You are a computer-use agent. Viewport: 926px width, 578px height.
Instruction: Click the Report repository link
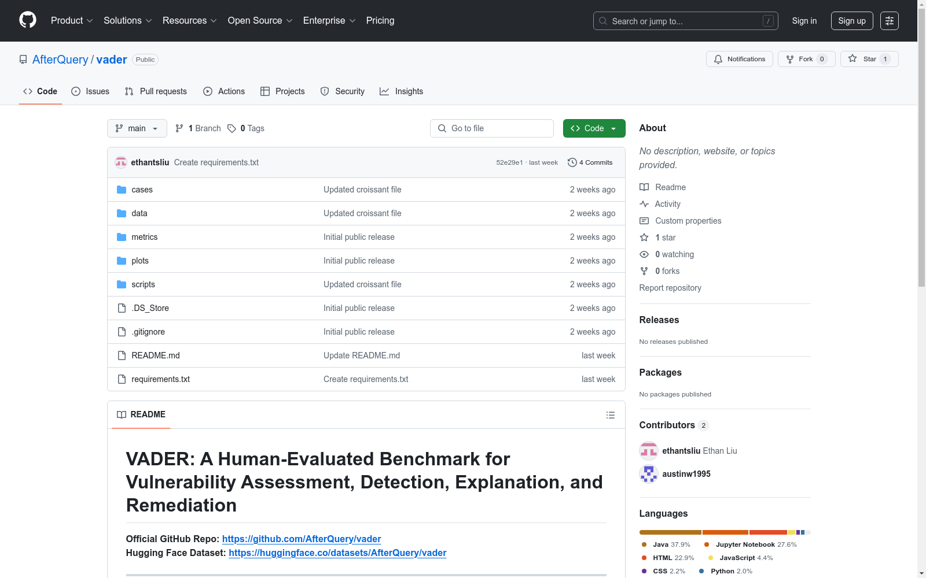[x=670, y=288]
